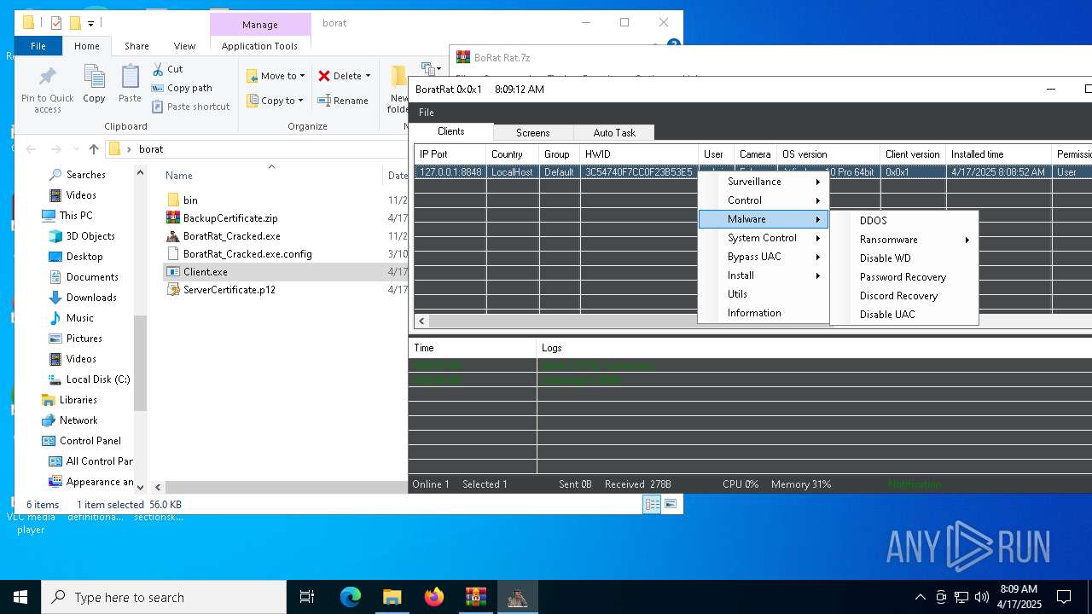The image size is (1092, 614).
Task: Click the Paste shortcut icon
Action: (158, 107)
